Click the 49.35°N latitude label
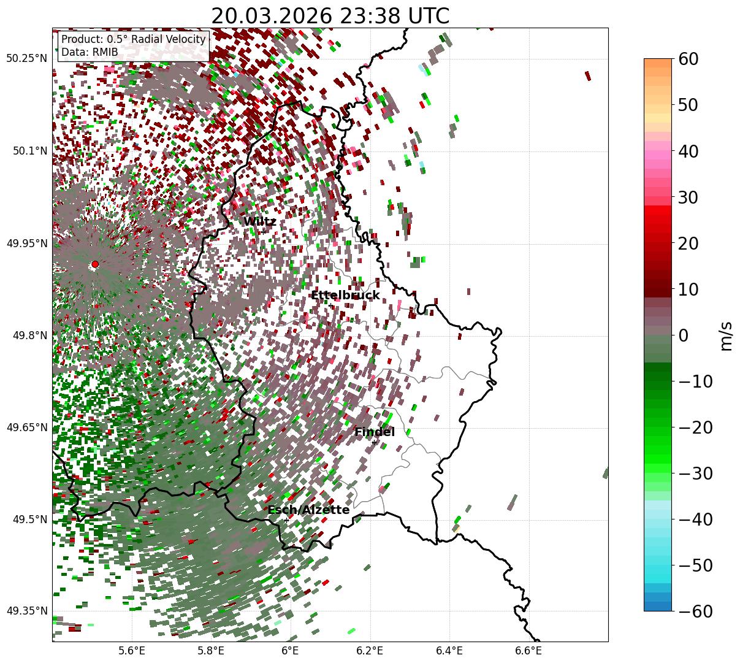Image resolution: width=740 pixels, height=663 pixels. coord(27,611)
